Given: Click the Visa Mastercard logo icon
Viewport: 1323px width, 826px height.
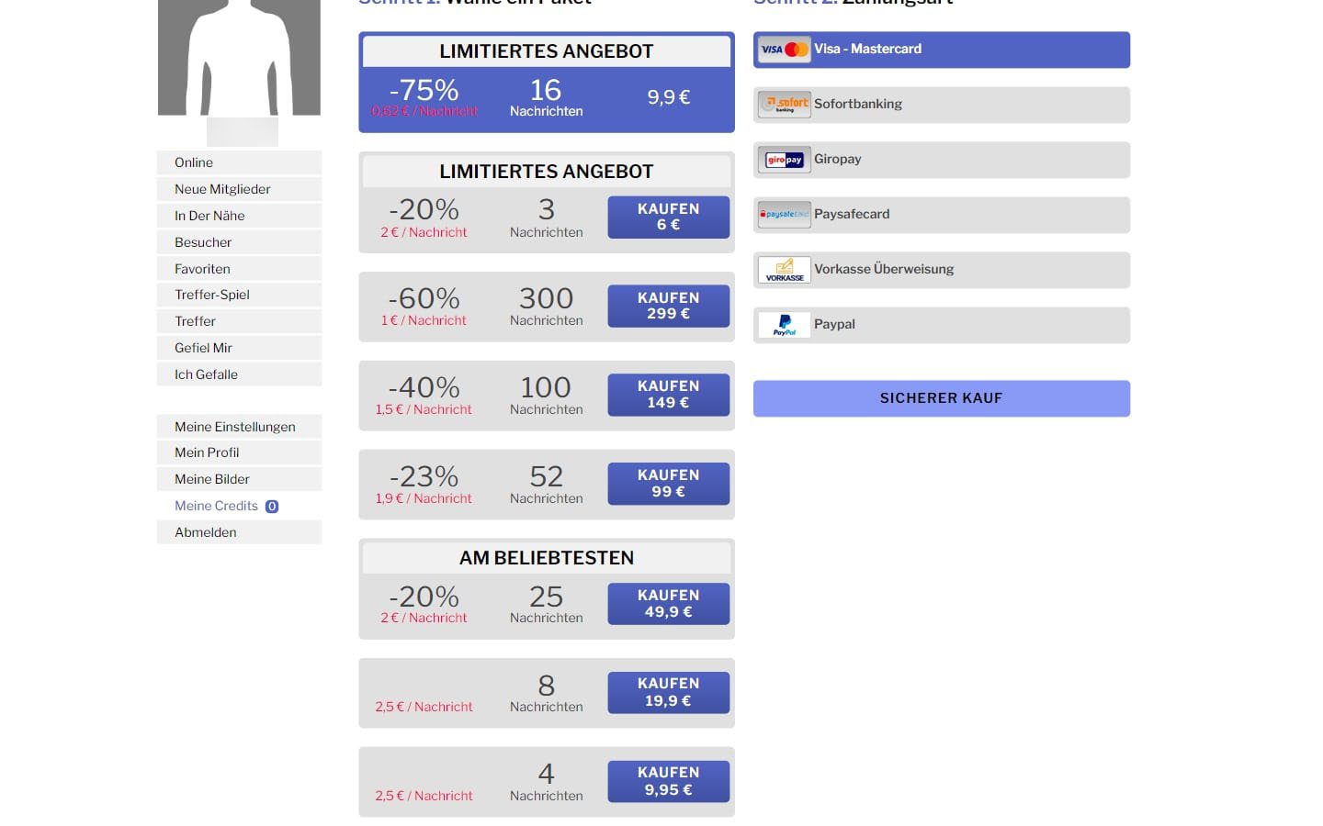Looking at the screenshot, I should coord(784,50).
